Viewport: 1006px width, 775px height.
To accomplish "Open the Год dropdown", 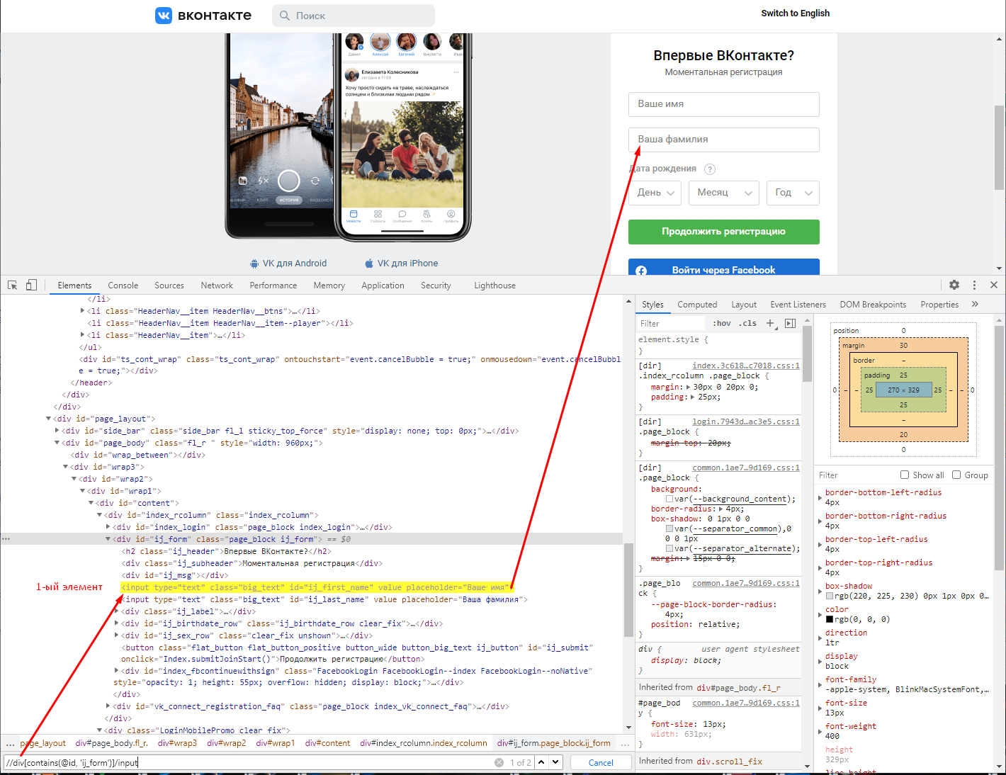I will coord(793,193).
